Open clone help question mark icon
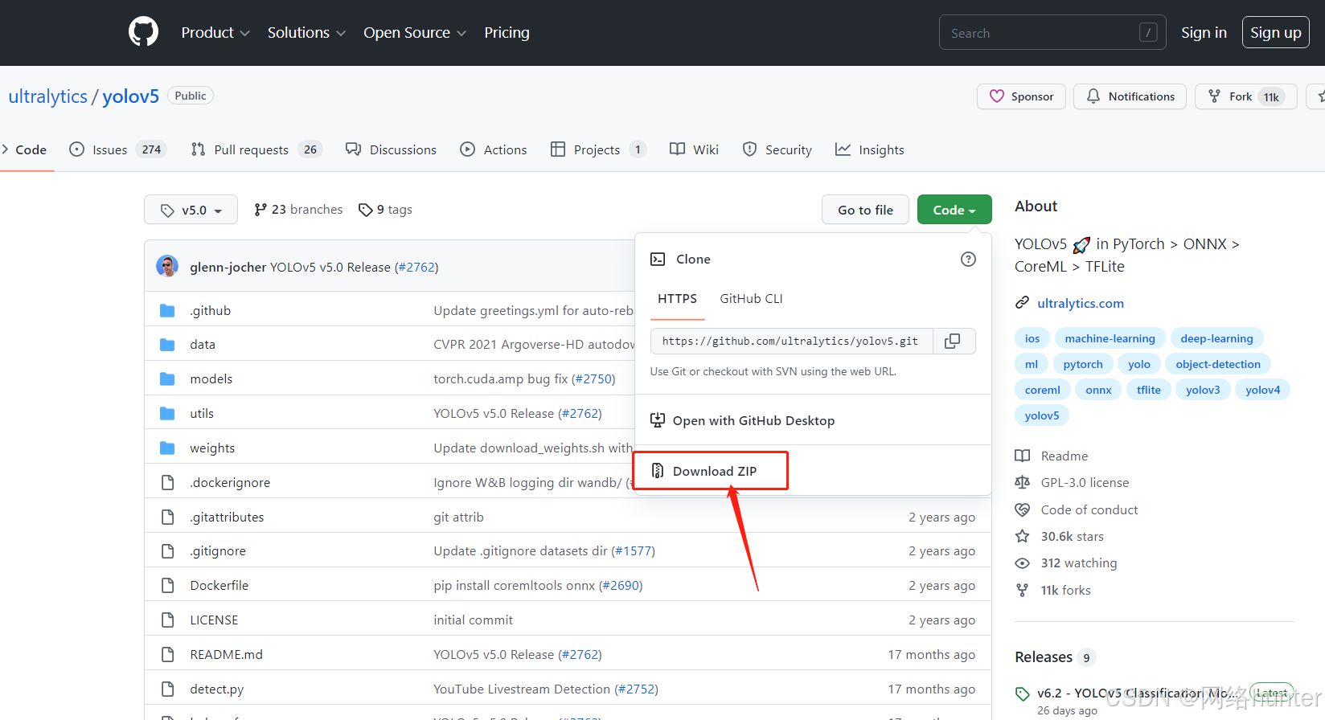This screenshot has height=720, width=1325. 968,259
